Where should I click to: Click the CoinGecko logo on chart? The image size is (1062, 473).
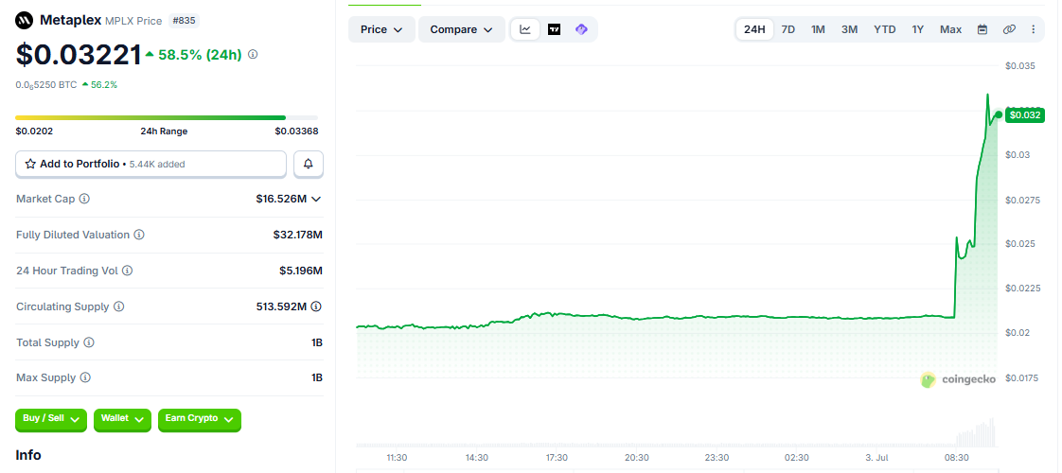tap(959, 379)
